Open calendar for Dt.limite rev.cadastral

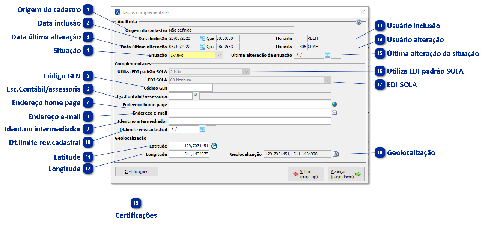(x=203, y=130)
